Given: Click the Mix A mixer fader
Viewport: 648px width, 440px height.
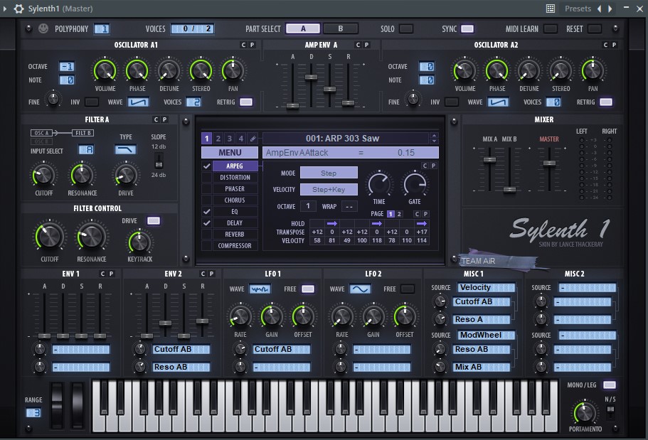Looking at the screenshot, I should [x=489, y=160].
